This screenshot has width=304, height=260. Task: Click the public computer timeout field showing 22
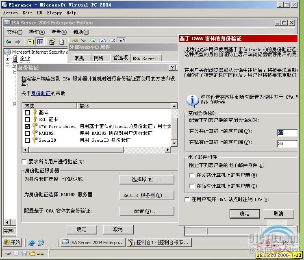tap(287, 132)
